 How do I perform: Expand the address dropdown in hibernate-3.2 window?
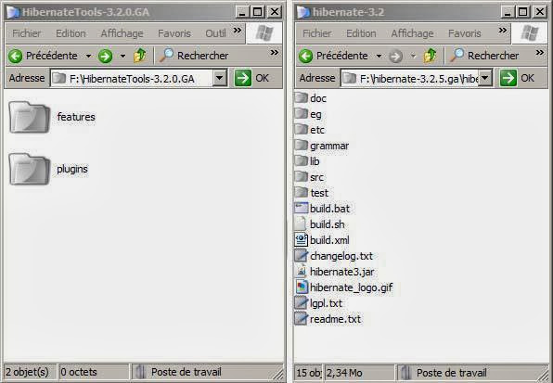tap(485, 78)
